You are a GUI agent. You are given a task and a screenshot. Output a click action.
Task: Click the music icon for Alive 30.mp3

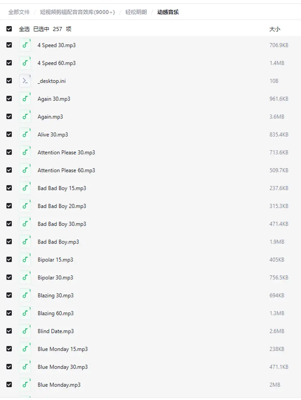(x=25, y=135)
